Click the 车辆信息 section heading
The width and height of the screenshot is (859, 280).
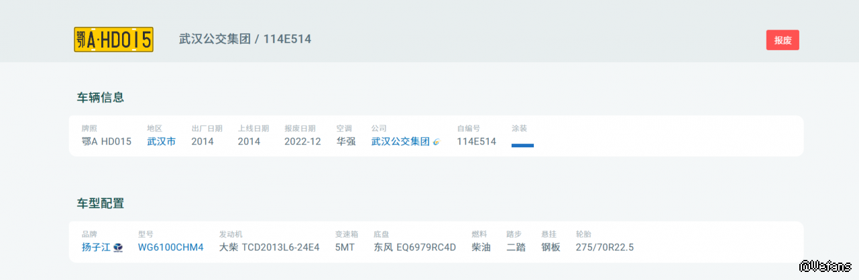[100, 98]
